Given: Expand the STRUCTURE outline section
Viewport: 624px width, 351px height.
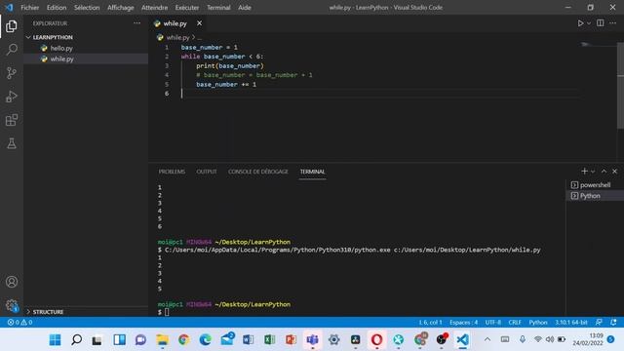Looking at the screenshot, I should (x=48, y=312).
